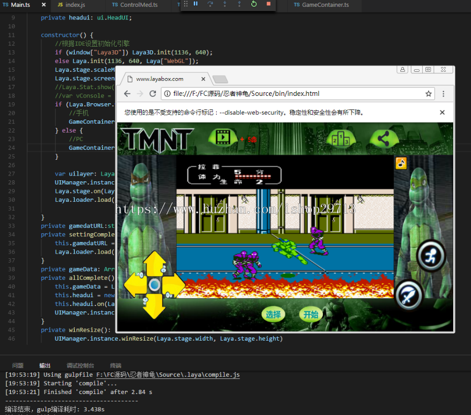Click the Step Out debug icon
This screenshot has width=471, height=415.
(239, 4)
